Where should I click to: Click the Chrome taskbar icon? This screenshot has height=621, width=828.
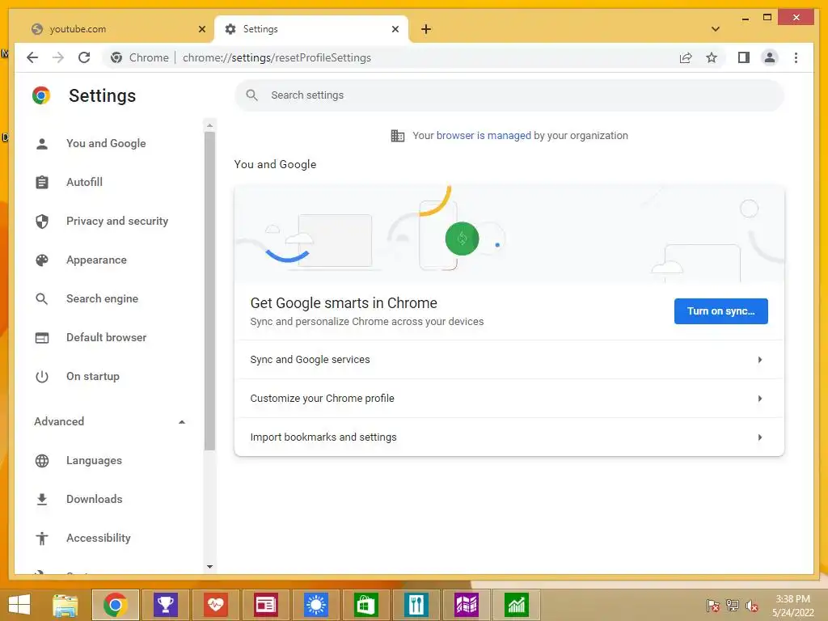(x=116, y=605)
